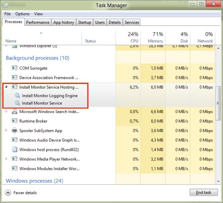Select the Install Monitor Logging Engine entry
Screen dimensions: 223x203
click(x=50, y=96)
